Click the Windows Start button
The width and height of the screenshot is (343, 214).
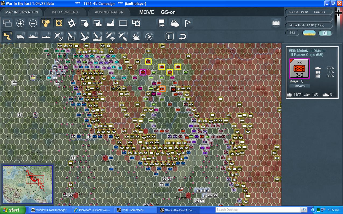13,210
